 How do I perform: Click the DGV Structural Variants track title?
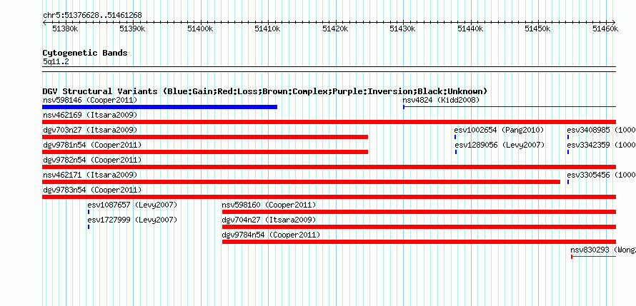(265, 91)
